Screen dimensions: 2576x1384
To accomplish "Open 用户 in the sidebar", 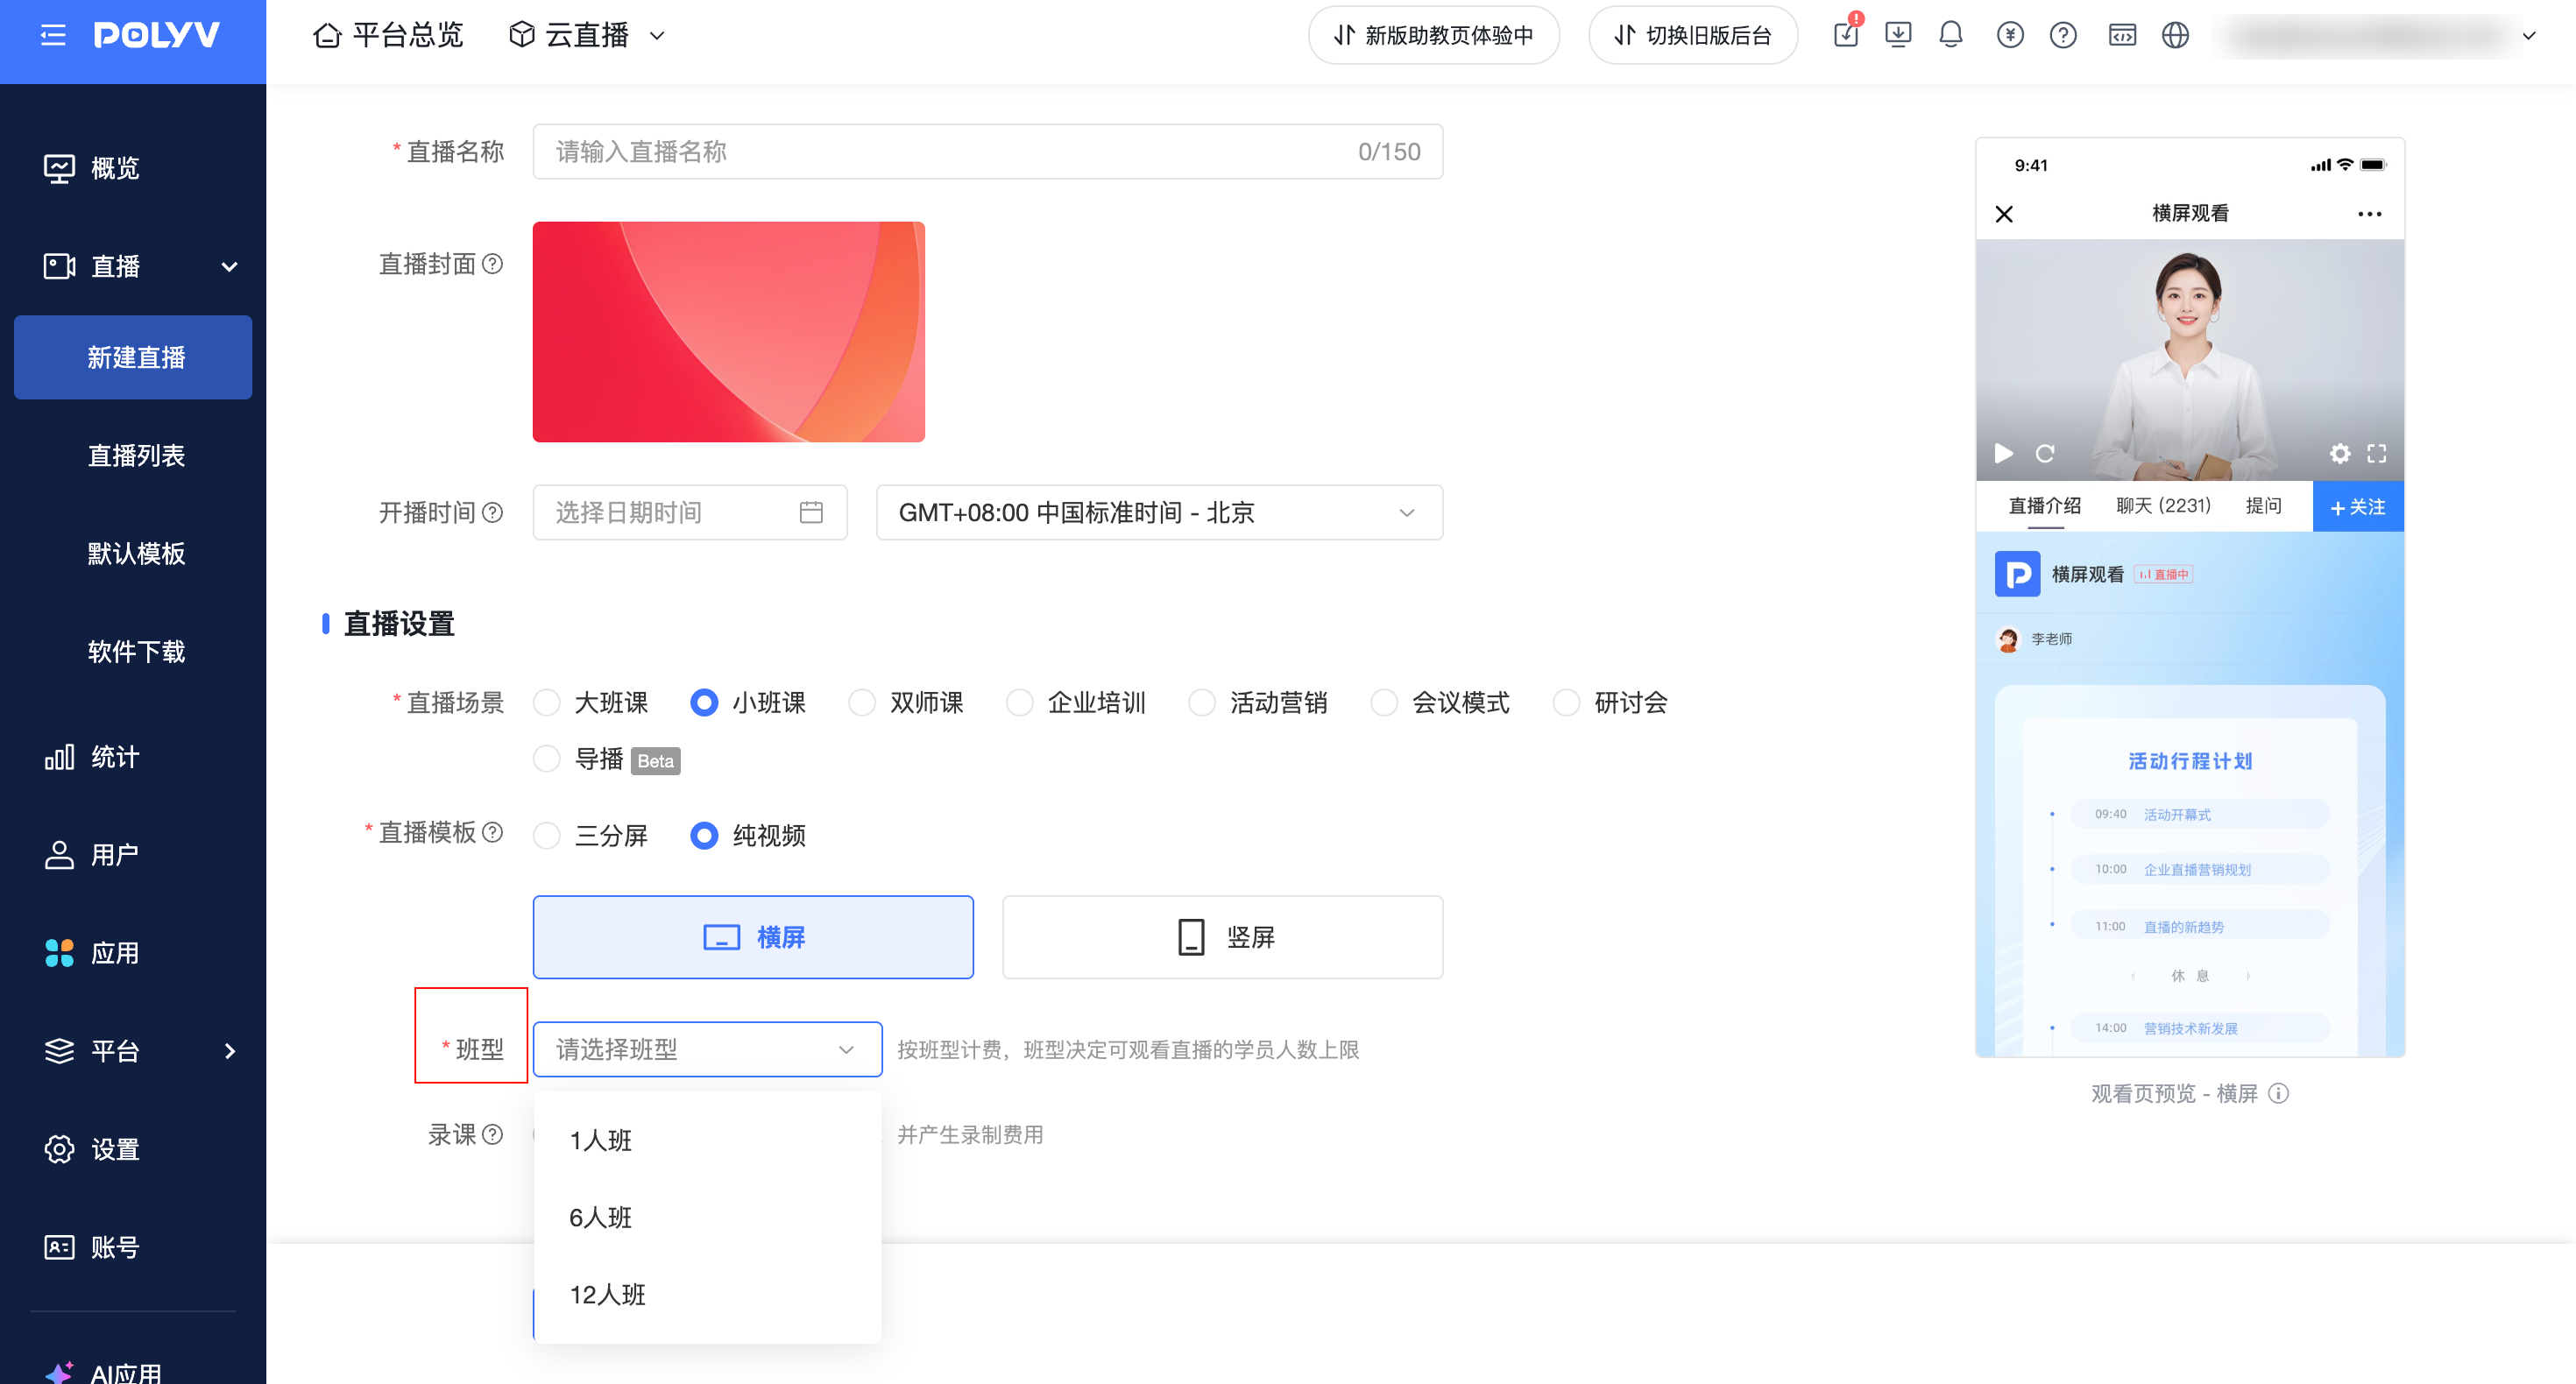I will (x=133, y=855).
